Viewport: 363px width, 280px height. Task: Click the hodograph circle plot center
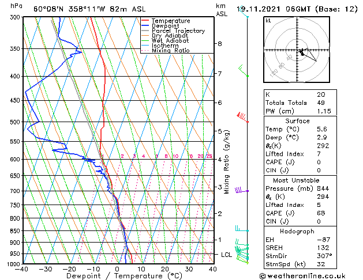297,50
